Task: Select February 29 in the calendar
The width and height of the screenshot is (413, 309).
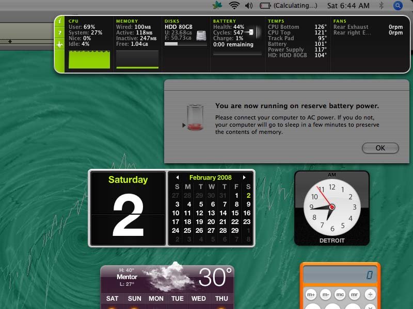Action: (x=235, y=230)
